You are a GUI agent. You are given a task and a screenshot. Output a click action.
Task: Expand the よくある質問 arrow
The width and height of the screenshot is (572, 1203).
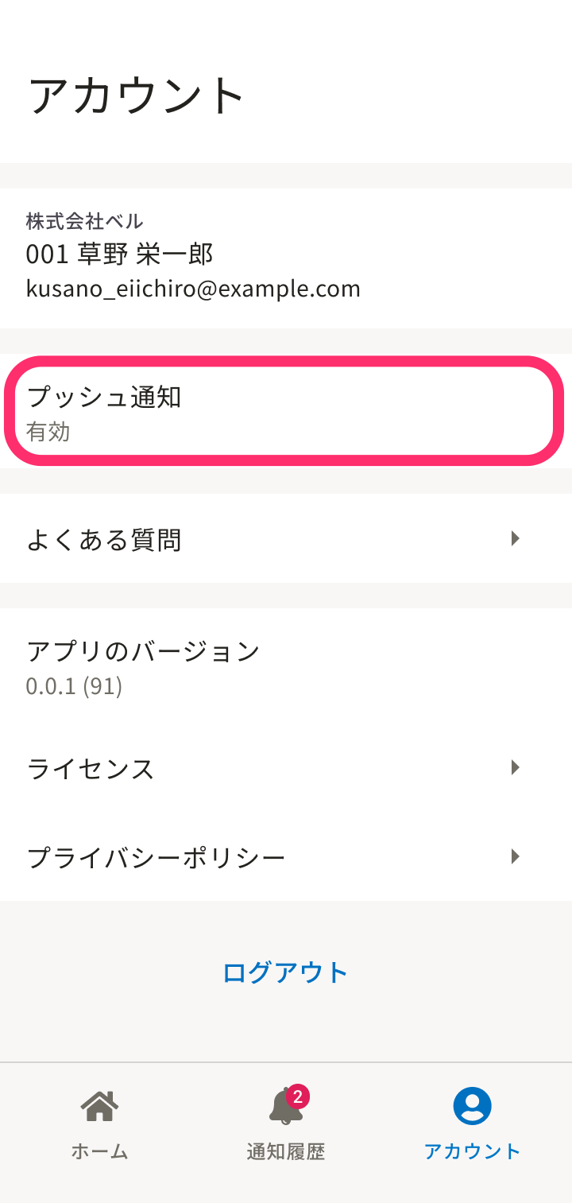click(516, 539)
